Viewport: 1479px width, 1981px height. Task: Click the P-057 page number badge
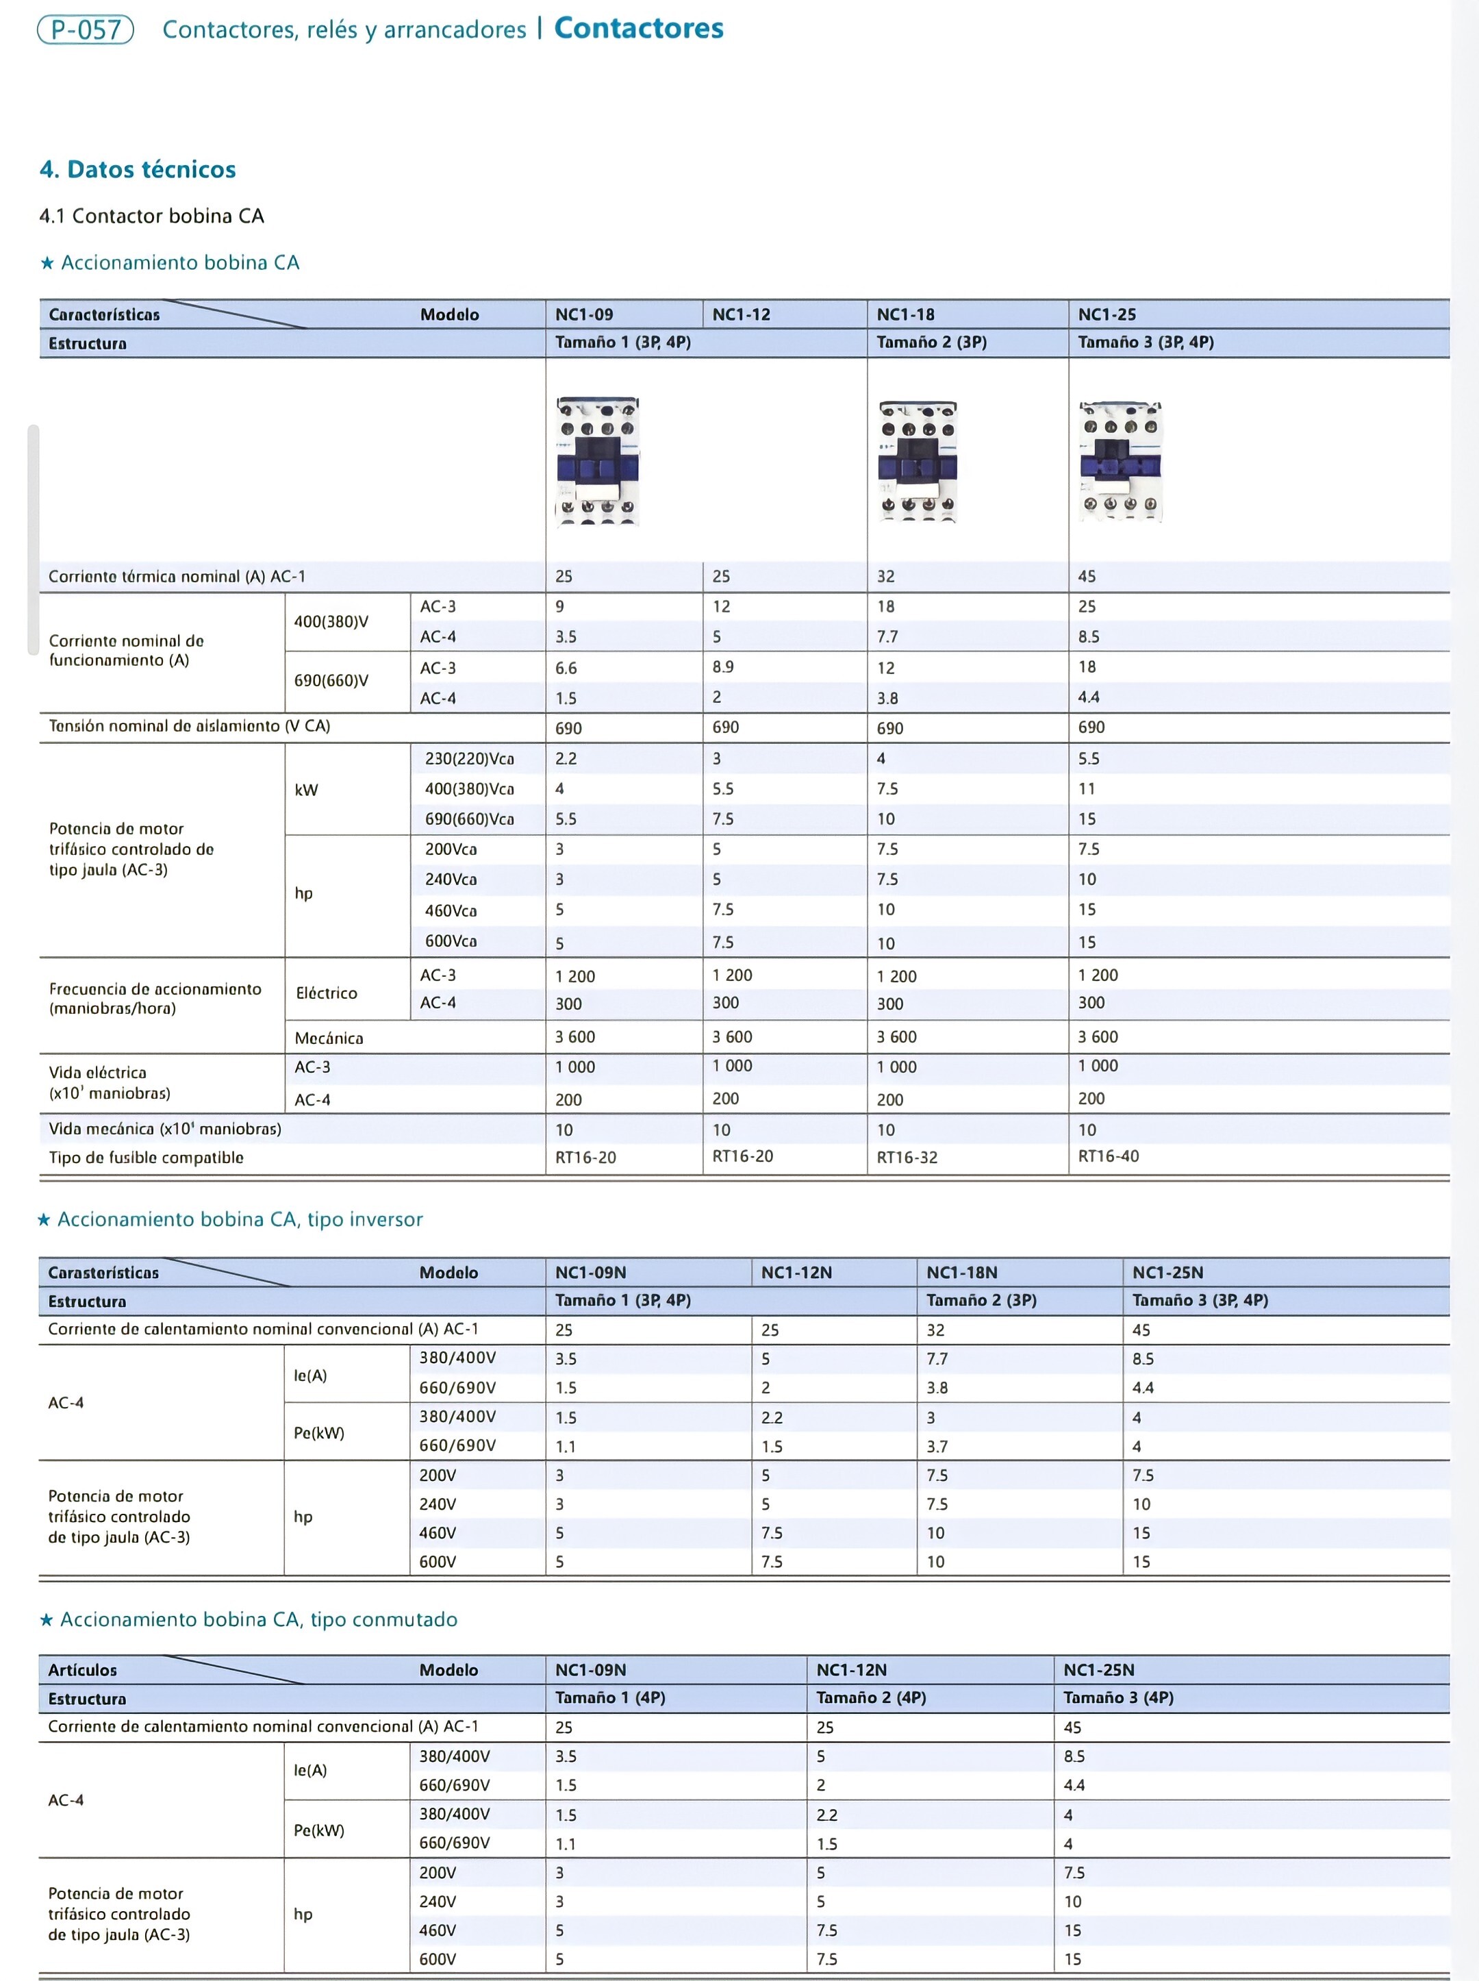[85, 29]
